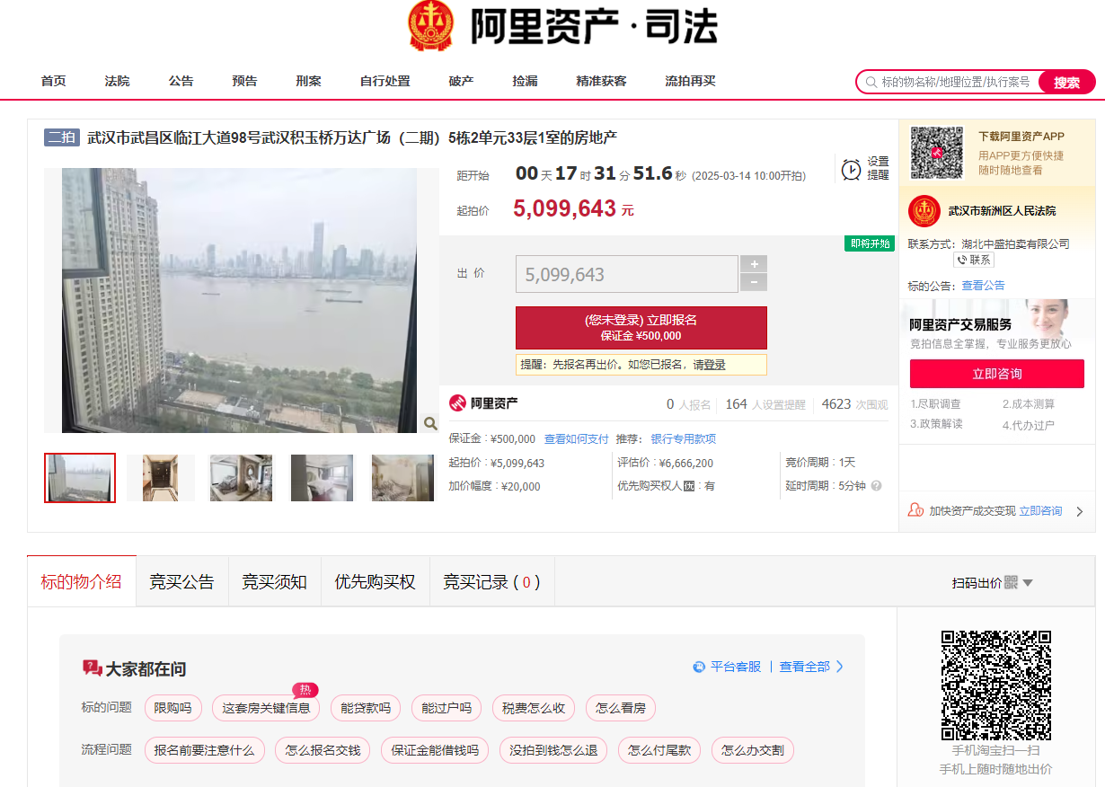Click the 平台客服 link
The image size is (1105, 787).
pos(736,667)
